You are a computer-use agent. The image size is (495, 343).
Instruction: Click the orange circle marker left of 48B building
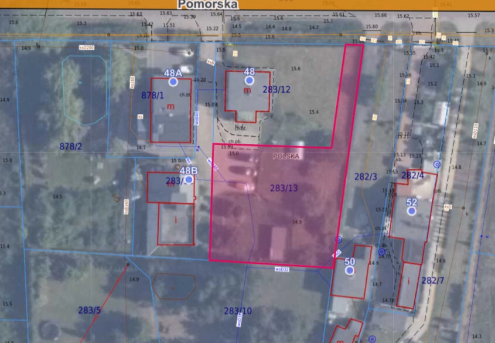(x=117, y=199)
